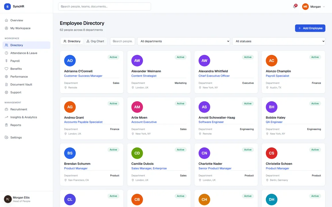Click the Senior Product Manager link
The image size is (332, 207).
(x=215, y=168)
